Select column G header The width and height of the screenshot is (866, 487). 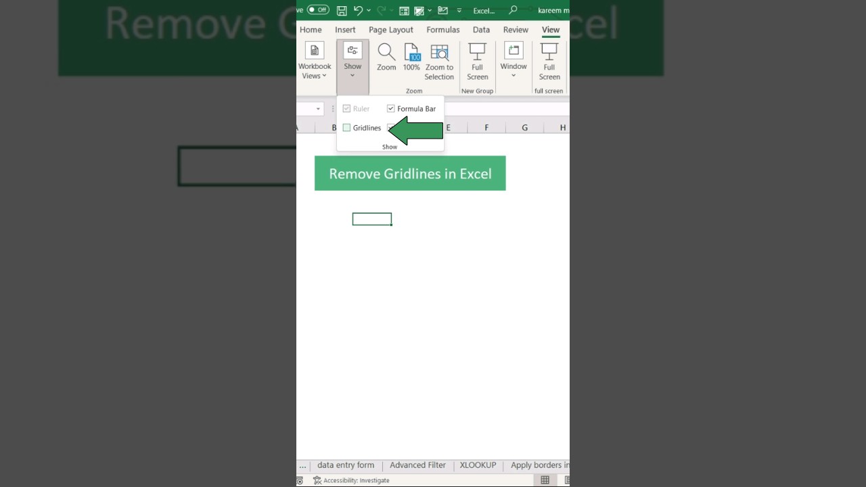pos(524,128)
